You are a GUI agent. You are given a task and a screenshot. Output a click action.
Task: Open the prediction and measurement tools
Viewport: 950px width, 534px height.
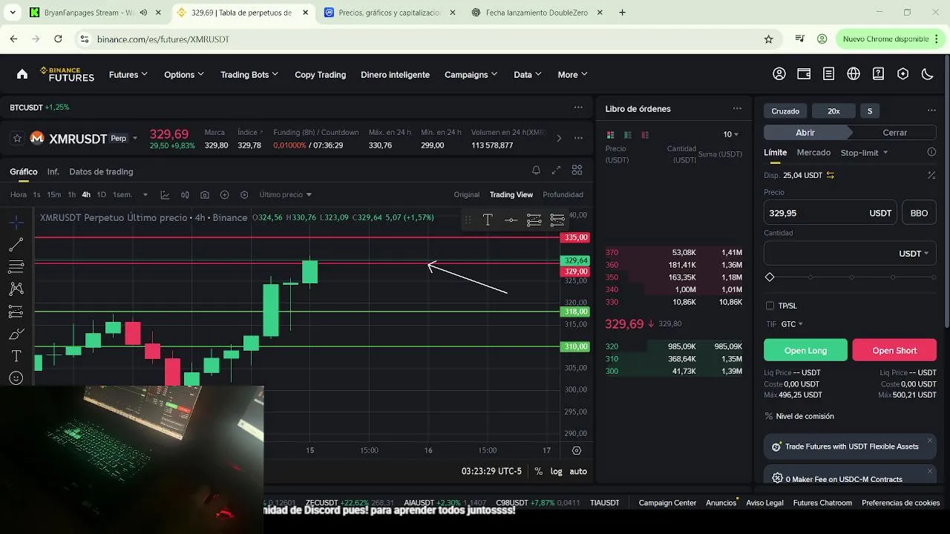point(16,311)
